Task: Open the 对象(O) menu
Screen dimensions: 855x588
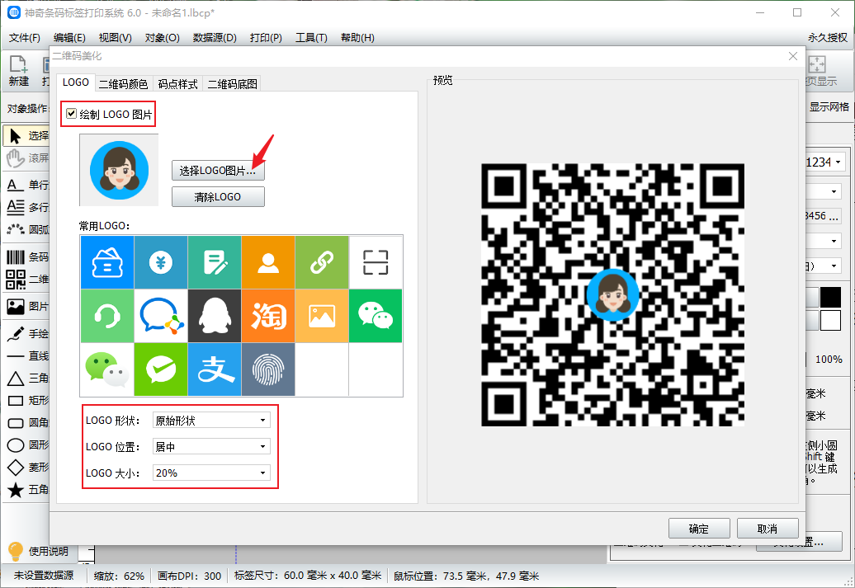Action: (x=163, y=38)
